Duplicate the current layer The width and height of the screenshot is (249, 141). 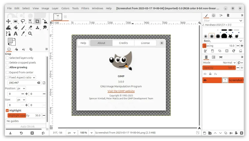pyautogui.click(x=226, y=133)
